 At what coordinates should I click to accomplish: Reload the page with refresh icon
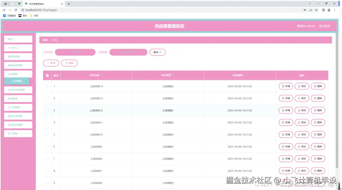(16, 10)
